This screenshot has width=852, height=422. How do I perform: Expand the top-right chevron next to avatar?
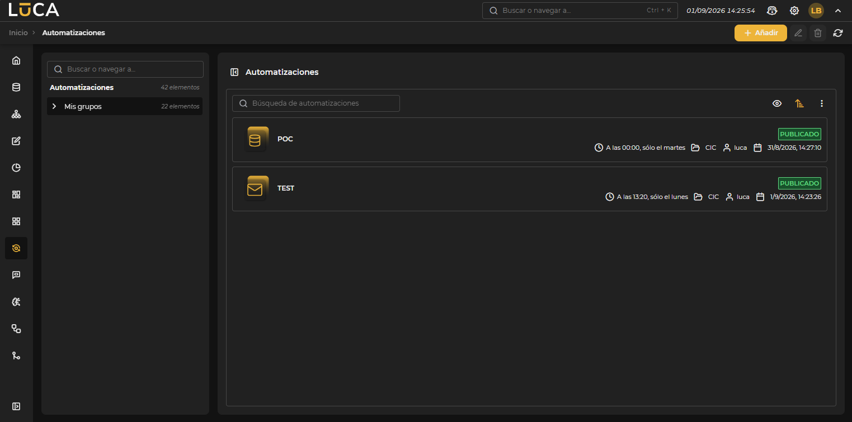pos(838,11)
